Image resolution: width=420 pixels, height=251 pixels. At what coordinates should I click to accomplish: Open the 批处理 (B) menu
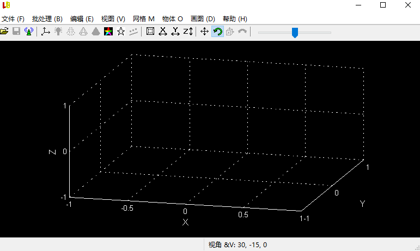(x=47, y=19)
